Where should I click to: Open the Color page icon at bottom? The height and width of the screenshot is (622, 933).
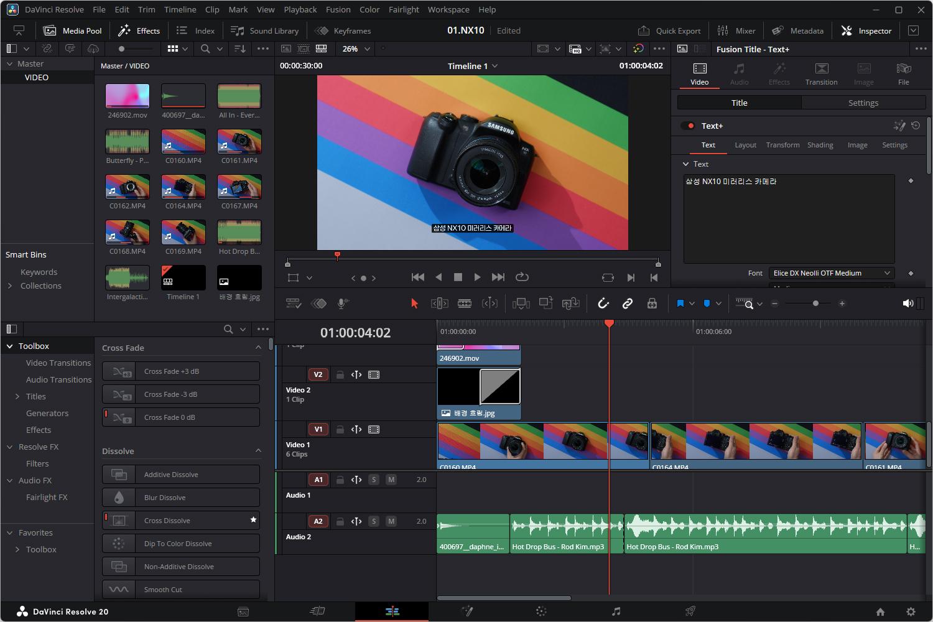coord(541,611)
